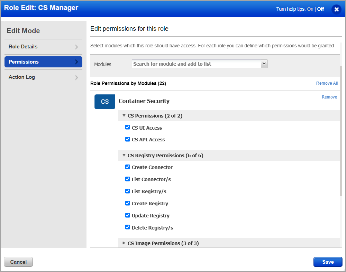346x272 pixels.
Task: Uncheck the Delete Registry/s permission
Action: point(128,227)
